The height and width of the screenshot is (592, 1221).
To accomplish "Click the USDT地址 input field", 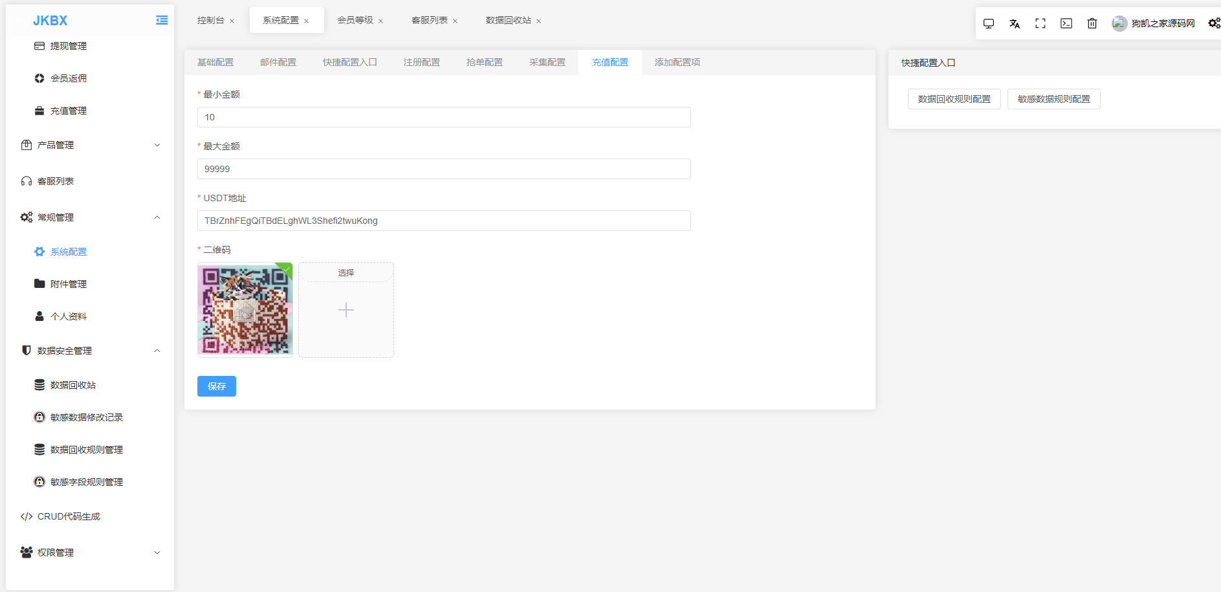I will (444, 221).
